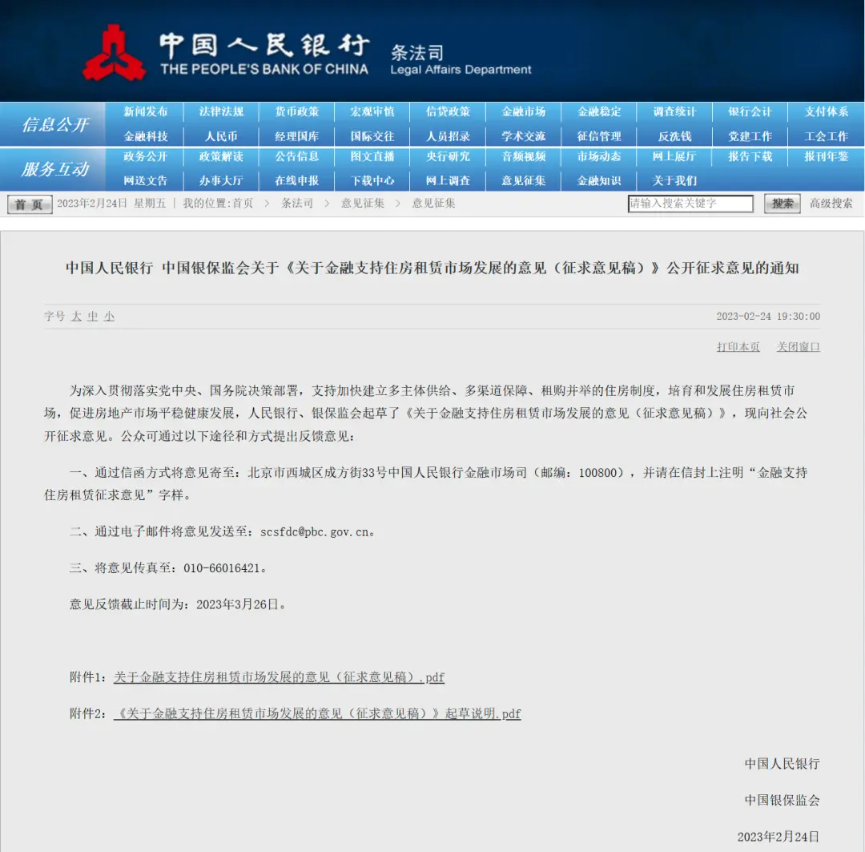
Task: Open the 货币政策 navigation item
Action: [297, 112]
